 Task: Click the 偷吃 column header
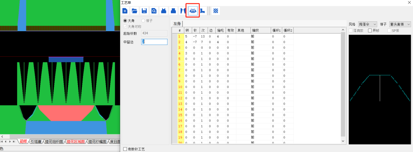point(221,30)
